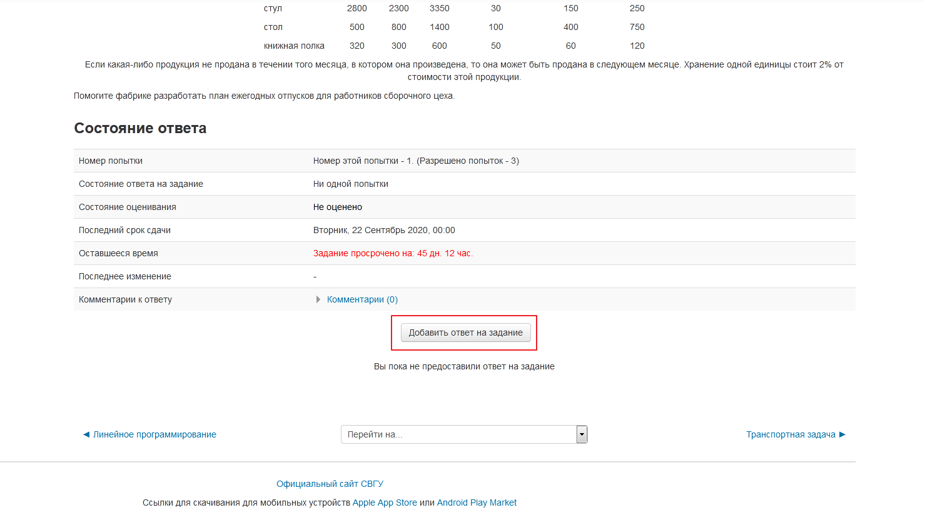Follow the Android Play Market link

(x=477, y=502)
